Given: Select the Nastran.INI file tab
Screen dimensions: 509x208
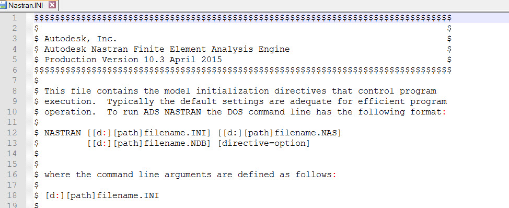Looking at the screenshot, I should (29, 6).
